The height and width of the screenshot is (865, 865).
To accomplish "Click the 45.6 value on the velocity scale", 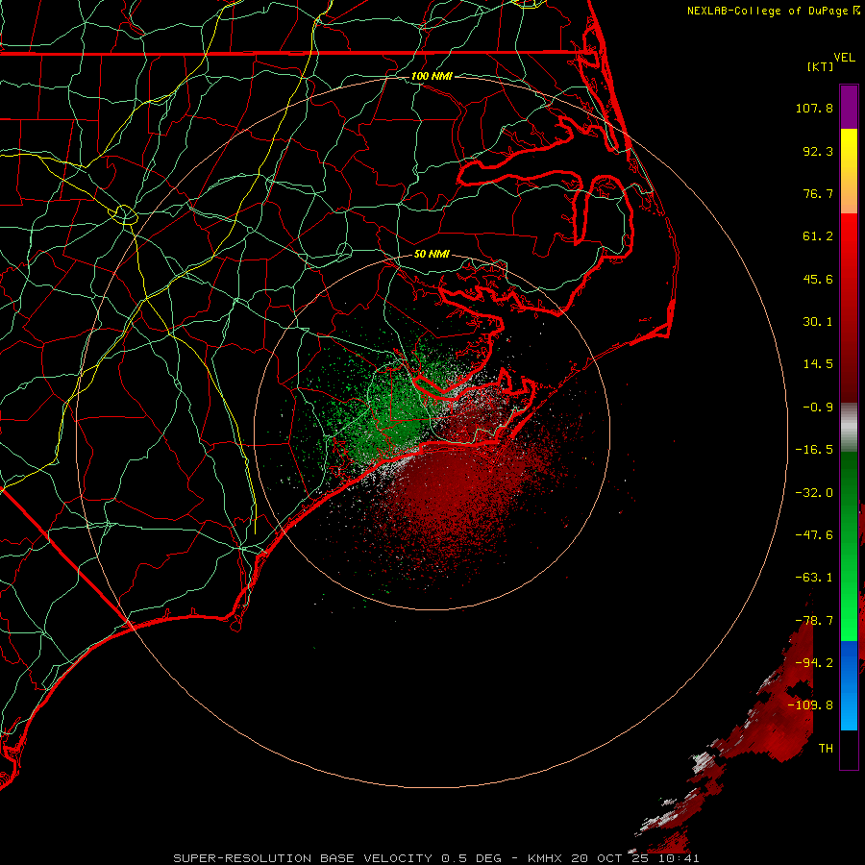I will (x=818, y=279).
